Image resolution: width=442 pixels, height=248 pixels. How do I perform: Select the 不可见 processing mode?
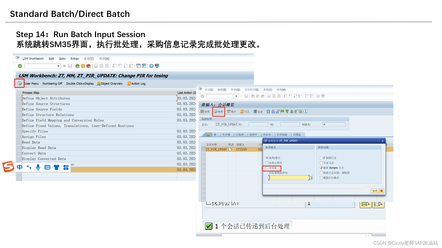(267, 168)
